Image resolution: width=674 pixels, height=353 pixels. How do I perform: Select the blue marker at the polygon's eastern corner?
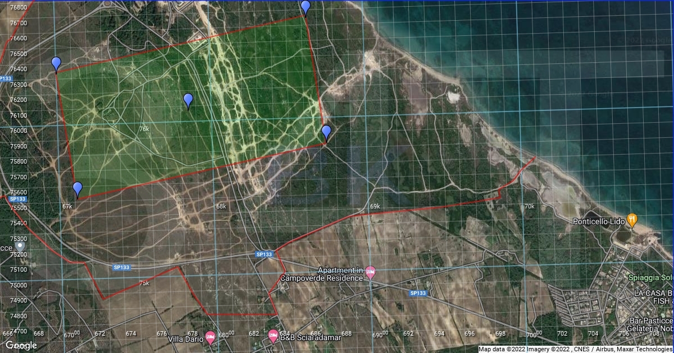326,132
